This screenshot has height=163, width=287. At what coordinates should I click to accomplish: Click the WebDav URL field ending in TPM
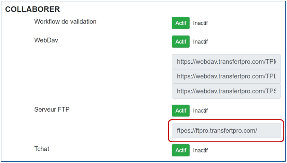click(x=226, y=62)
